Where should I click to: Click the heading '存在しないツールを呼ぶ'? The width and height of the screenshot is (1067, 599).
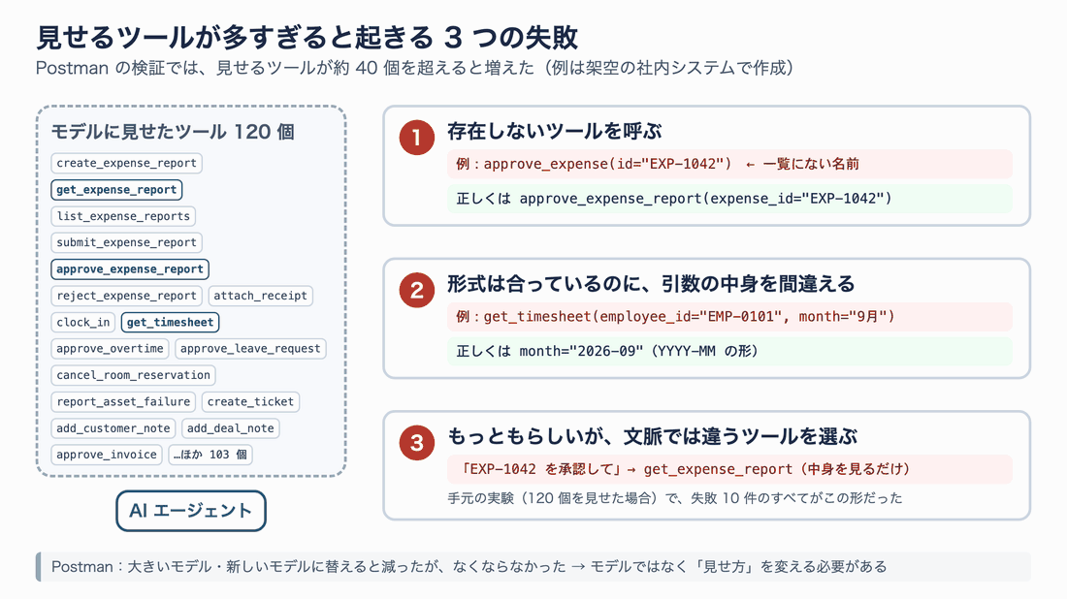pyautogui.click(x=555, y=131)
